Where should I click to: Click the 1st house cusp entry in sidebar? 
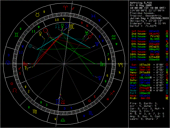pyautogui.click(x=146, y=31)
